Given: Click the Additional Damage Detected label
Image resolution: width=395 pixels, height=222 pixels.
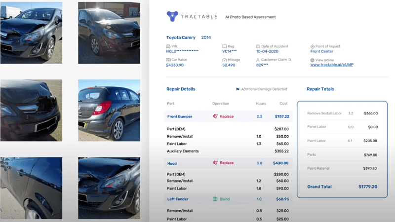Looking at the screenshot, I should (x=264, y=89).
